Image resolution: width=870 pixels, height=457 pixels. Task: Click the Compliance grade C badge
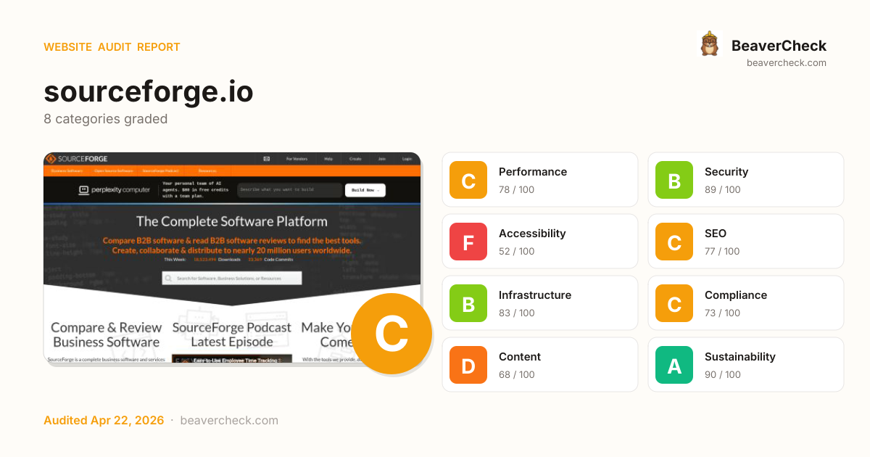click(674, 303)
